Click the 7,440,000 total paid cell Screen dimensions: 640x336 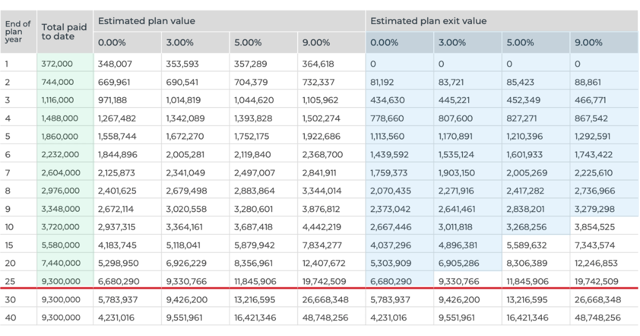(61, 263)
